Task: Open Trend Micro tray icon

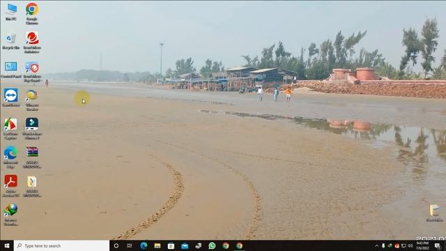Action: [x=397, y=245]
